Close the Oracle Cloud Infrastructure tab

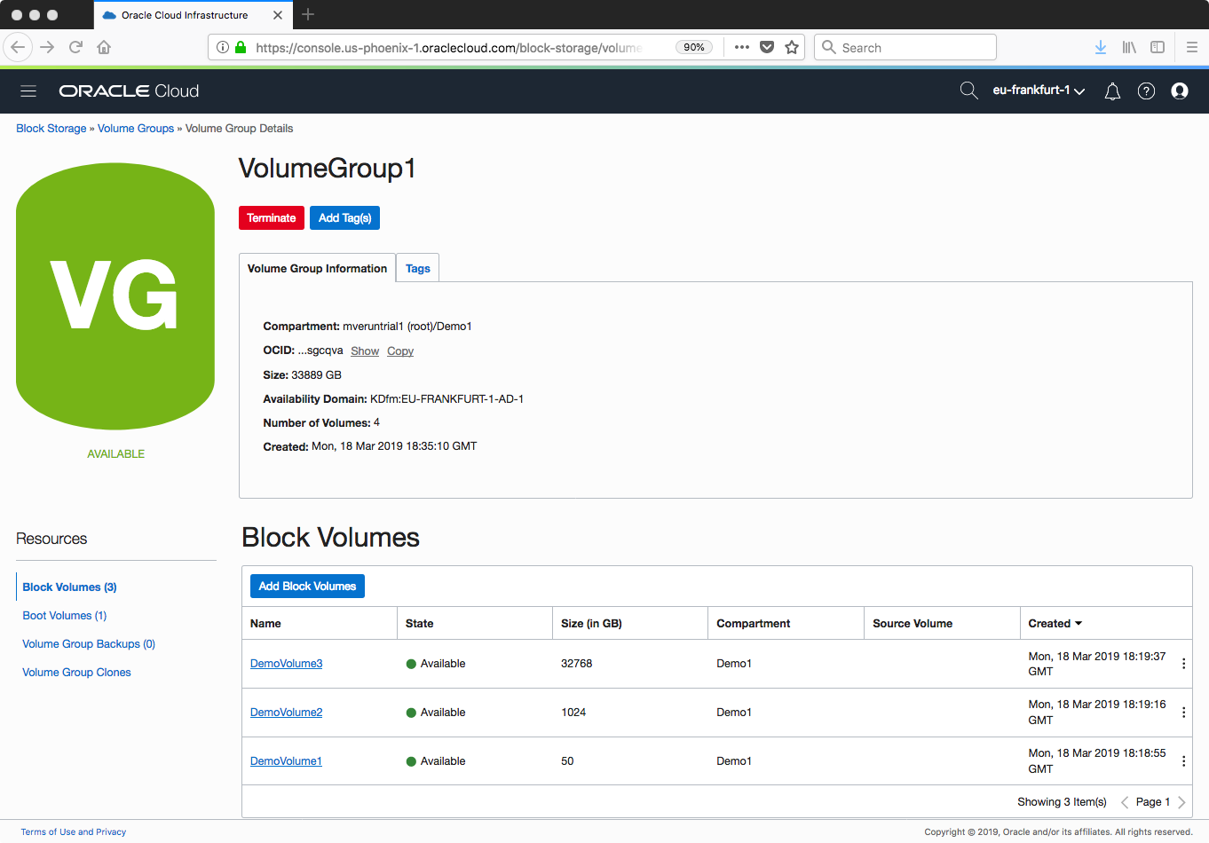278,15
